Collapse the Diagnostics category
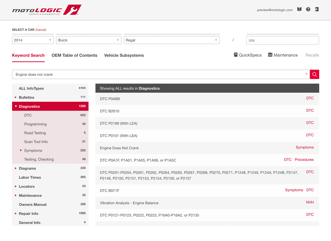The height and width of the screenshot is (241, 331). point(16,106)
